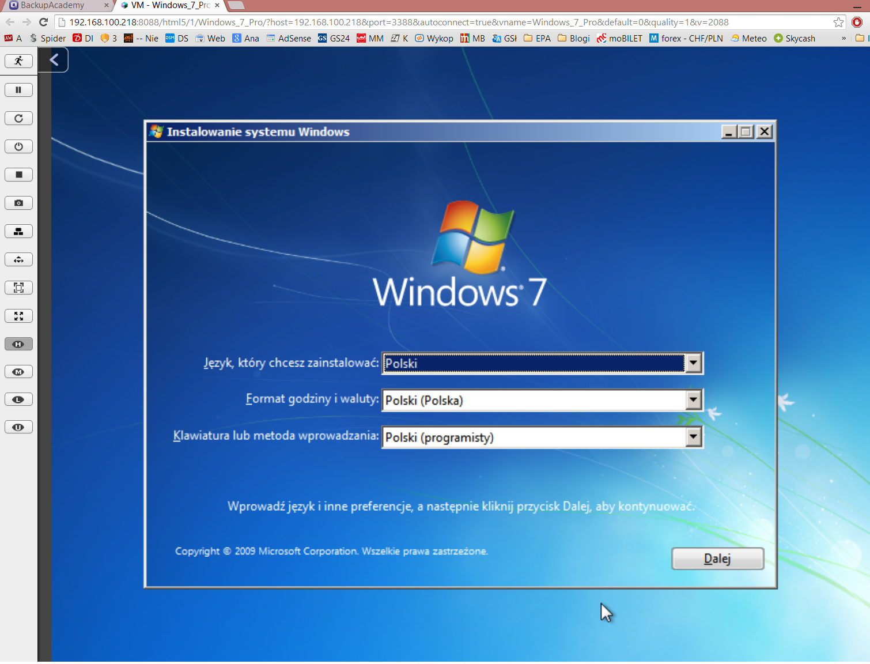
Task: Go forward in browser history
Action: coord(27,22)
